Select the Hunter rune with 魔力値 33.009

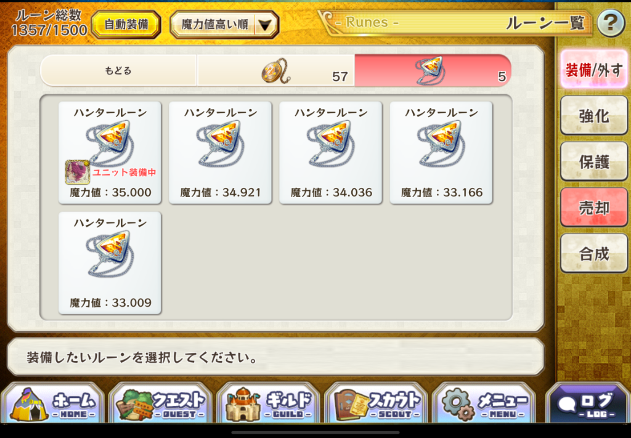tap(110, 263)
